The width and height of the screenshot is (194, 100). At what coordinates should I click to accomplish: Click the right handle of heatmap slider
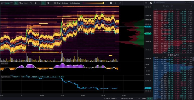pos(103,3)
